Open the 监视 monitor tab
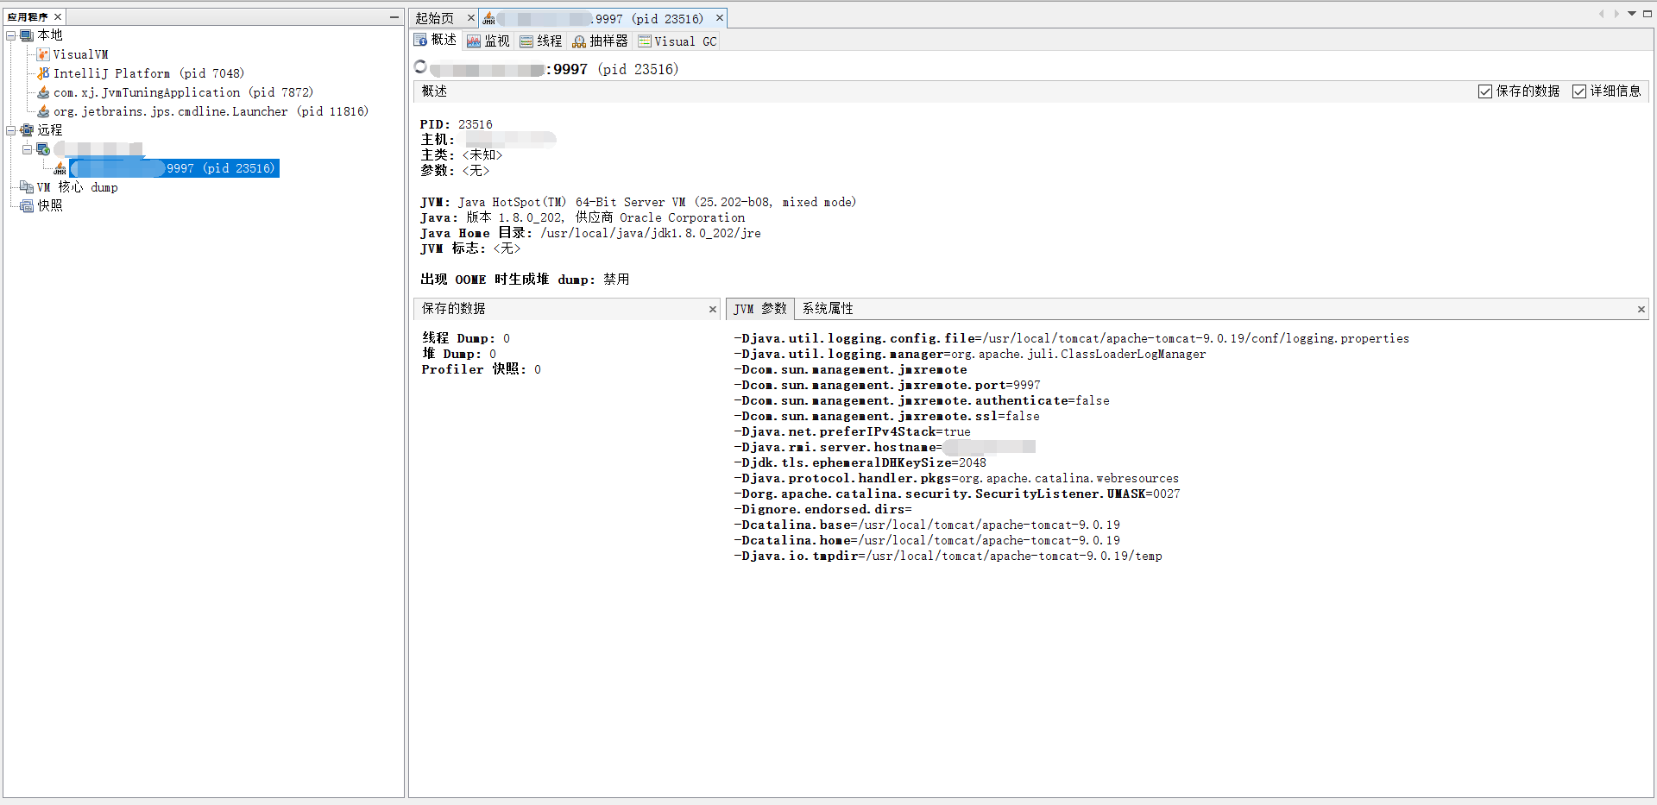1657x805 pixels. [488, 41]
